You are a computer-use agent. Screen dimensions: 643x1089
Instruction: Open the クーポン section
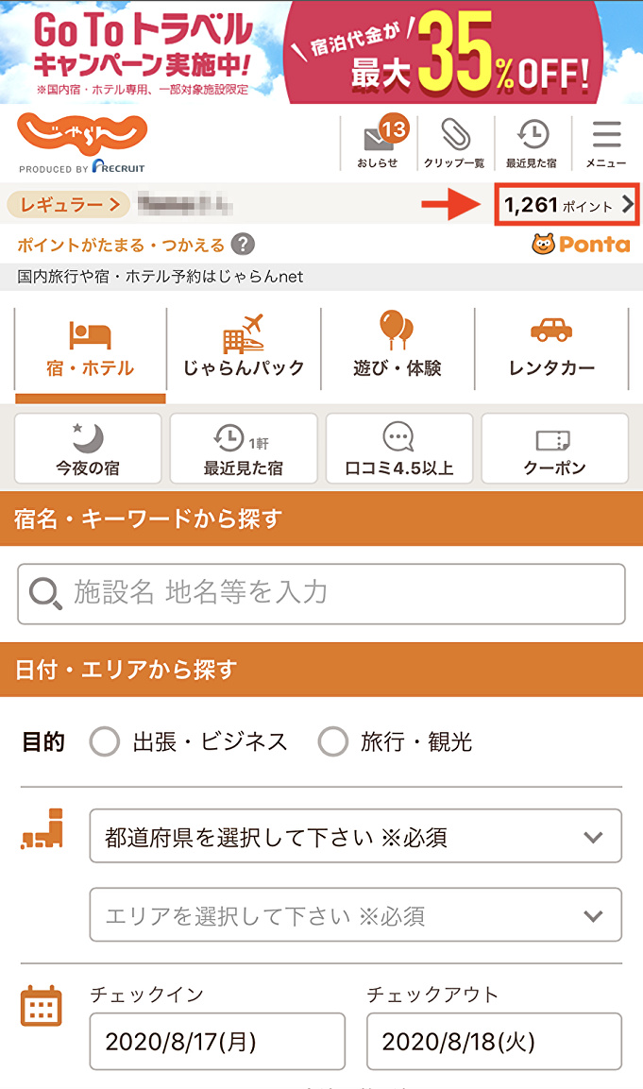coord(555,449)
